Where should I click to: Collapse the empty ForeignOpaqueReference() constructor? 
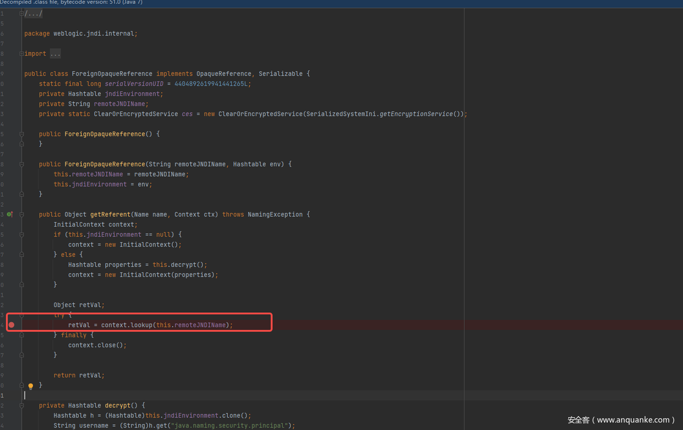22,134
